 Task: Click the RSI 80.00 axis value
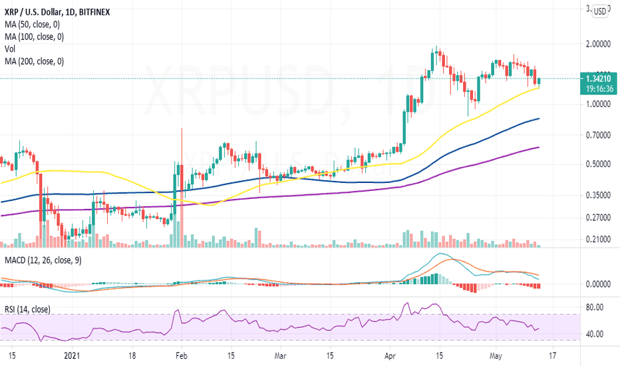click(594, 307)
